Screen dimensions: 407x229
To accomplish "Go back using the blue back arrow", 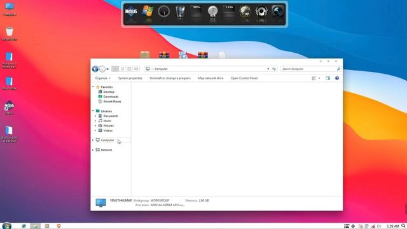I will point(95,69).
